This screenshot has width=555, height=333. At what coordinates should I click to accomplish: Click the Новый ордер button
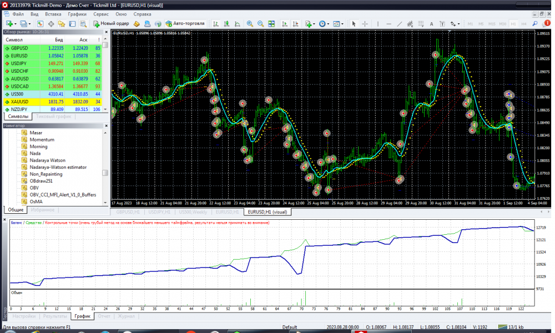[x=111, y=24]
